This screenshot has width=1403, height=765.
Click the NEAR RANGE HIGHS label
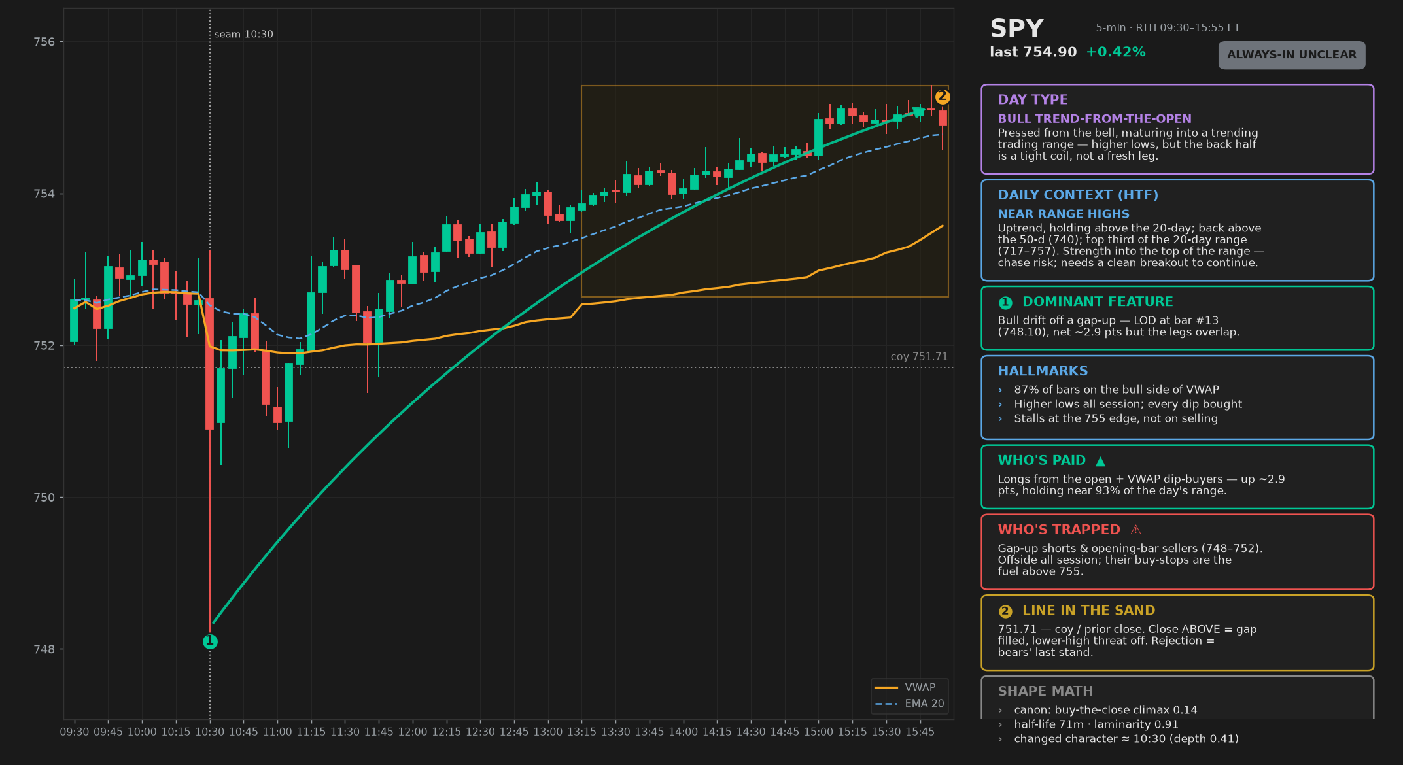coord(1064,214)
